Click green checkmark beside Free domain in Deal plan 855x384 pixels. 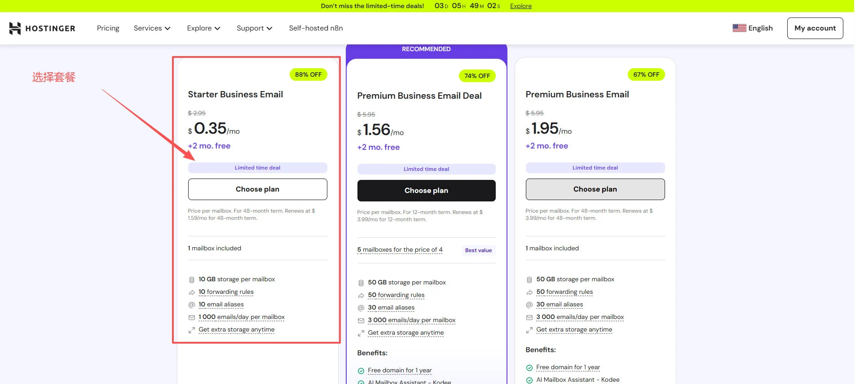pos(361,371)
